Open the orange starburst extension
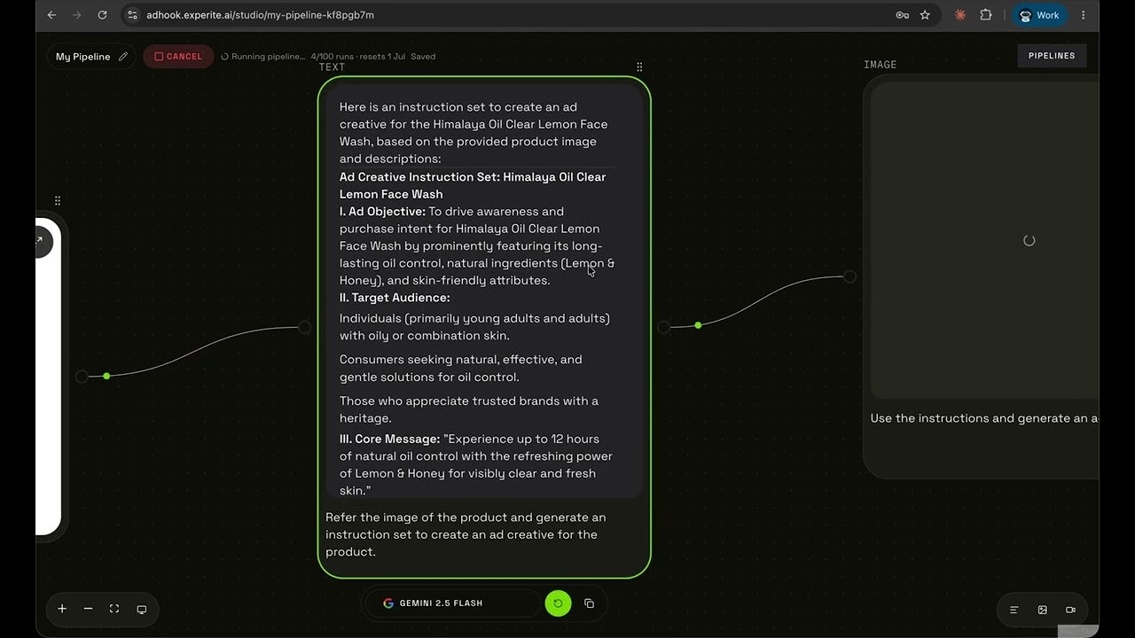 tap(960, 15)
